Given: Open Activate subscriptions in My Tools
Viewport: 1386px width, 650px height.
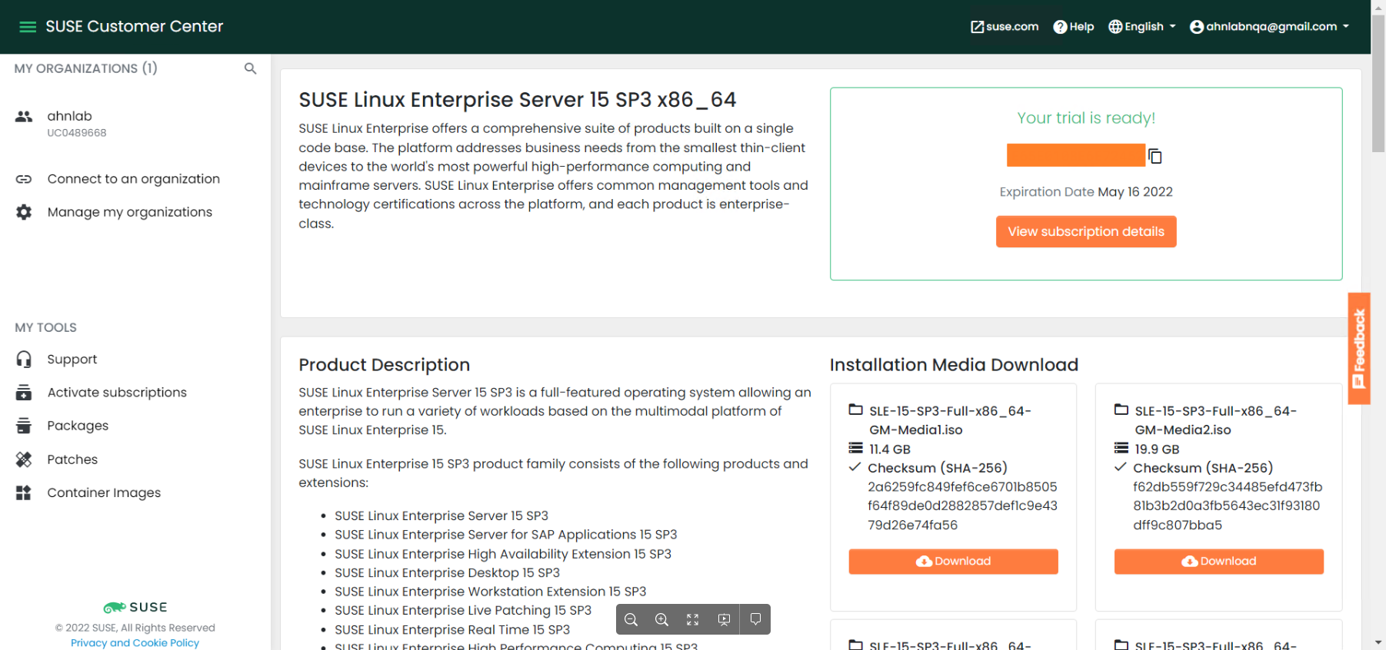Looking at the screenshot, I should [117, 393].
